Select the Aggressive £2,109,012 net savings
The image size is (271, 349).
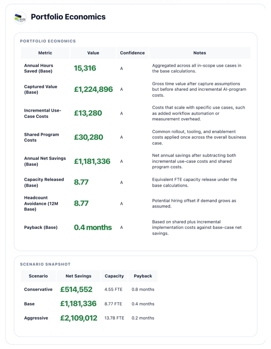(79, 318)
